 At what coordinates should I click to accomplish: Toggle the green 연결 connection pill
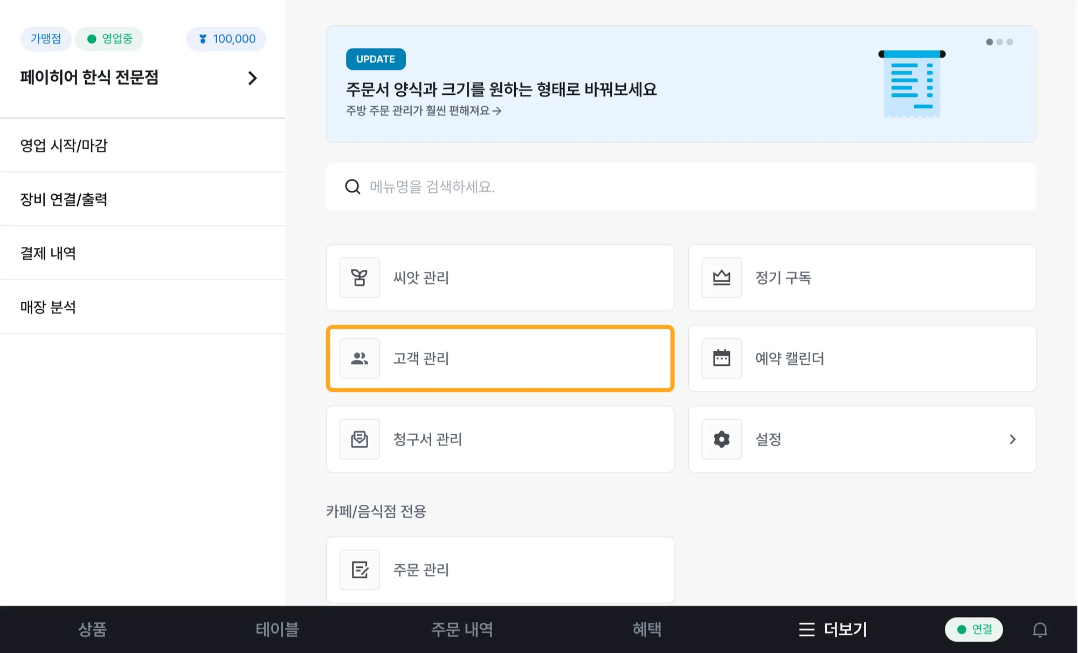[x=973, y=629]
